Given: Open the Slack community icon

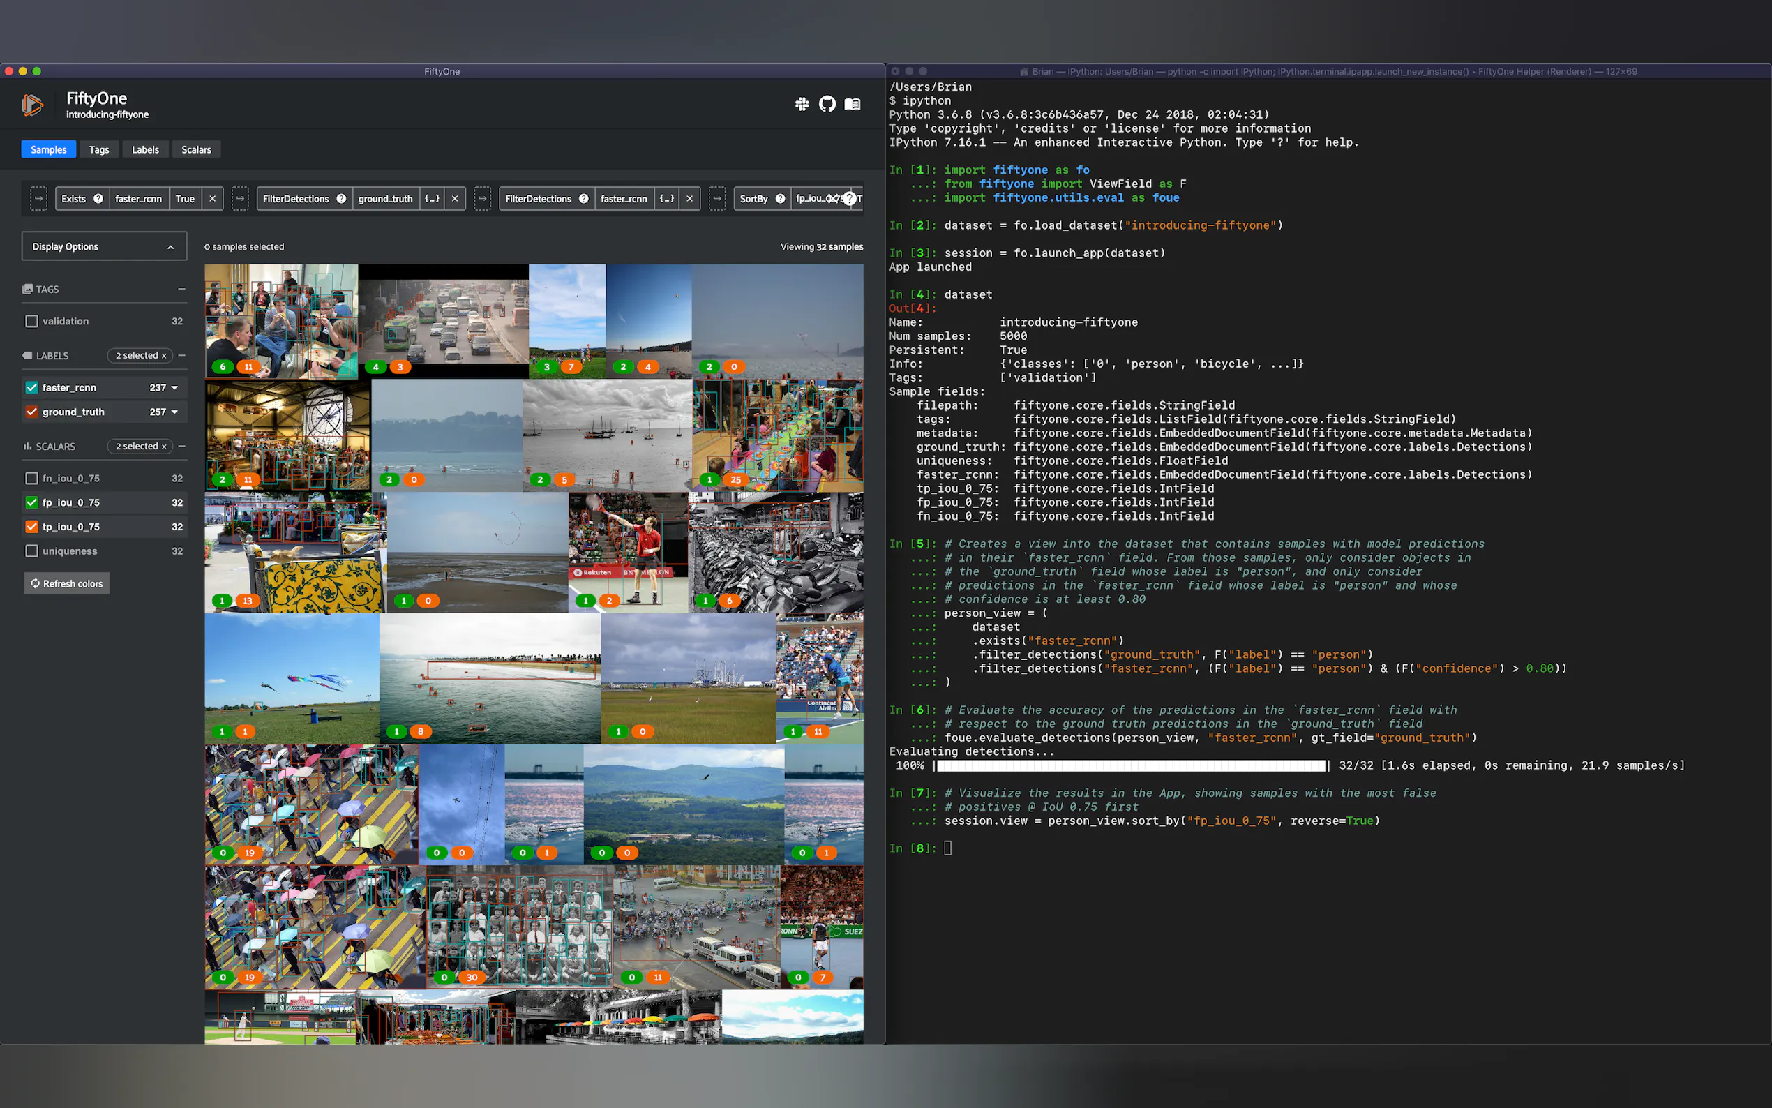Looking at the screenshot, I should pos(802,104).
